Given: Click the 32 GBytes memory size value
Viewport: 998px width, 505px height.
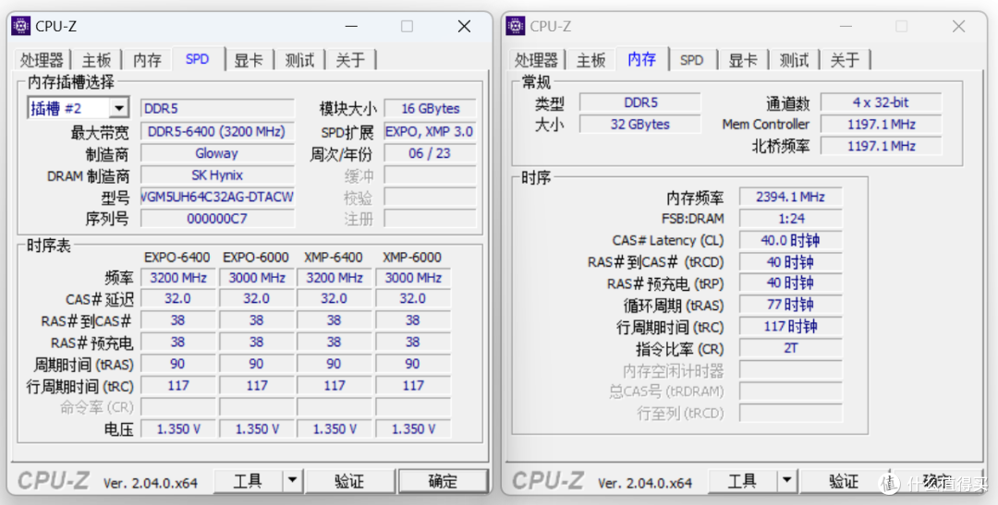Looking at the screenshot, I should [640, 124].
